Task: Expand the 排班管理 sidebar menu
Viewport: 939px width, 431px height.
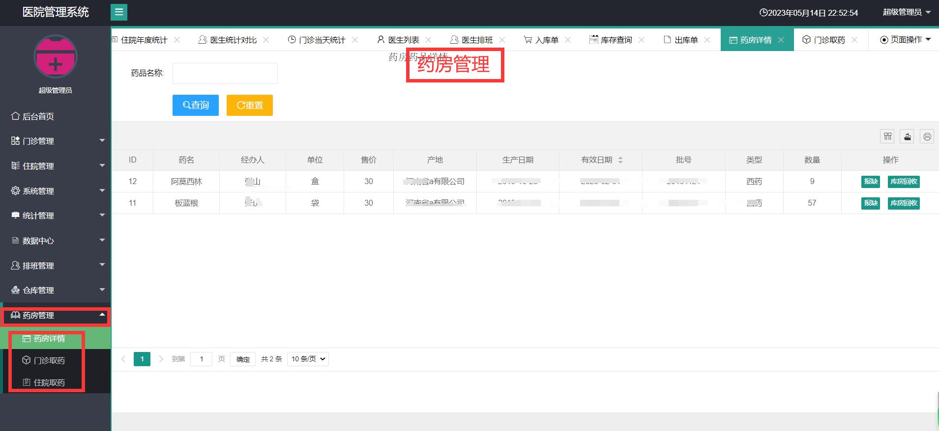Action: [55, 266]
